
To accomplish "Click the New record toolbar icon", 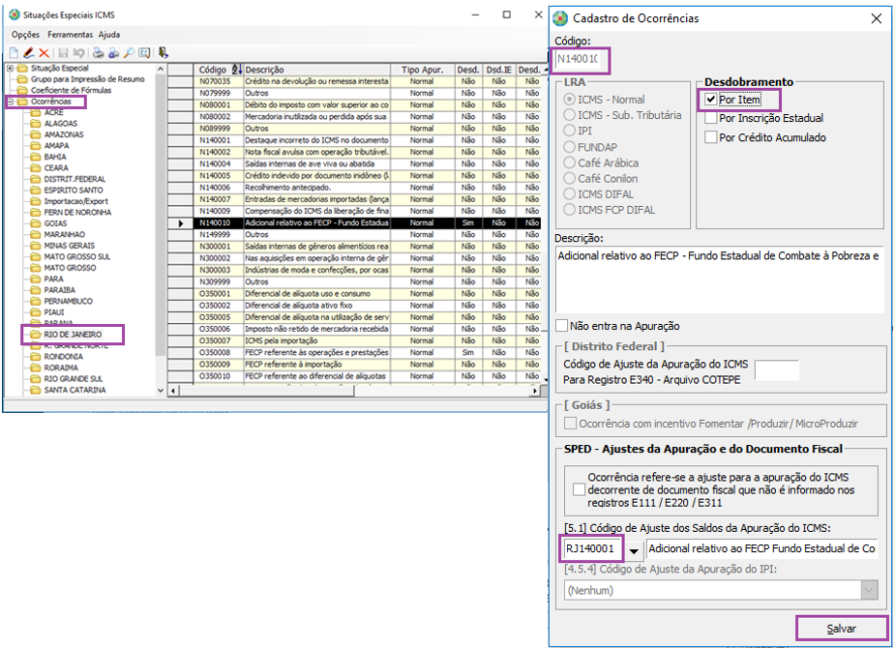I will pyautogui.click(x=14, y=53).
